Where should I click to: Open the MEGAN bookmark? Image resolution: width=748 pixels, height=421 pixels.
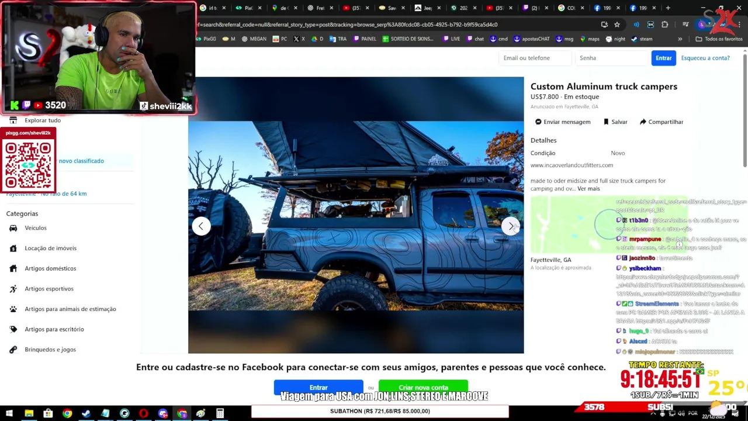tap(254, 39)
